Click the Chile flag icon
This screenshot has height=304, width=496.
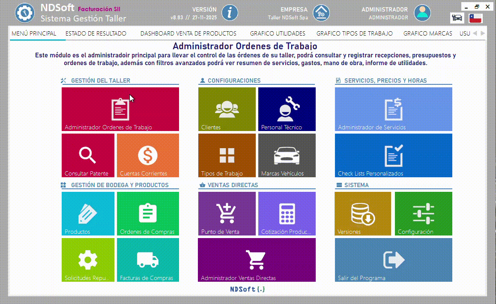click(x=475, y=18)
